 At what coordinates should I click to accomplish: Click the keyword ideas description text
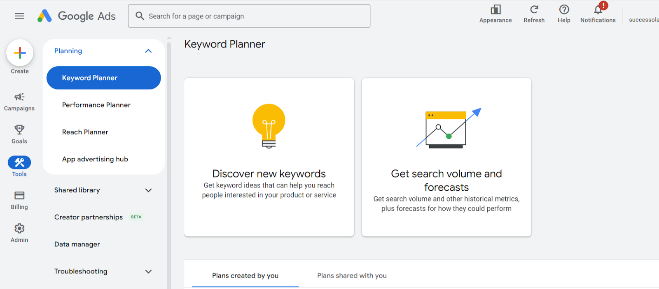269,190
